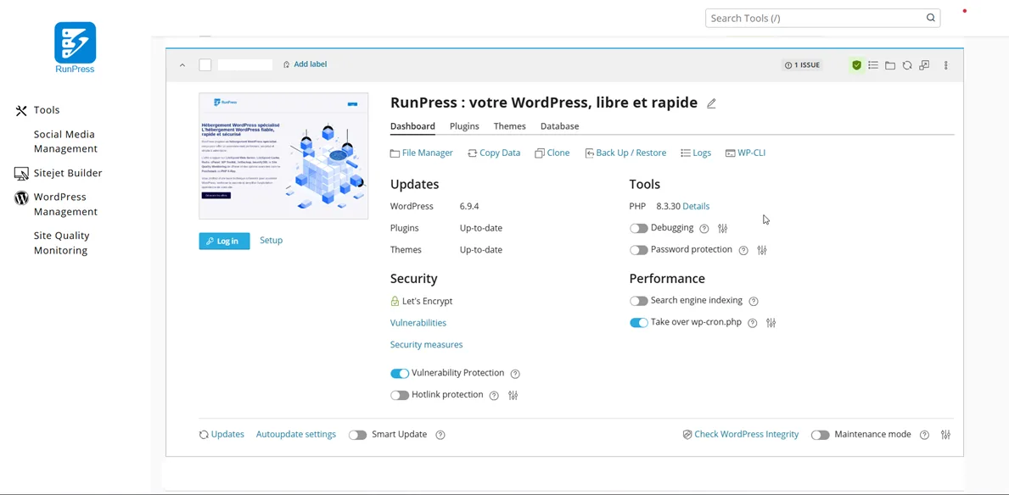Open help for Maintenance mode
The width and height of the screenshot is (1009, 495).
click(x=925, y=435)
